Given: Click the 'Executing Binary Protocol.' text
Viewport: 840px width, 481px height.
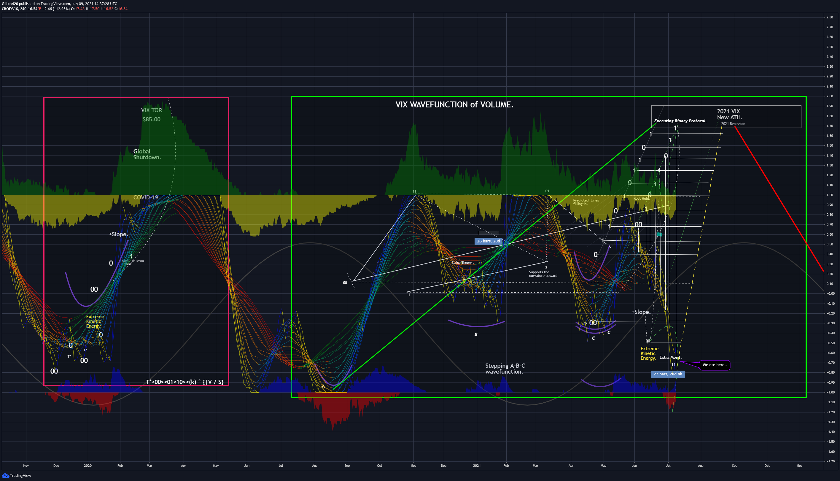Looking at the screenshot, I should click(680, 121).
